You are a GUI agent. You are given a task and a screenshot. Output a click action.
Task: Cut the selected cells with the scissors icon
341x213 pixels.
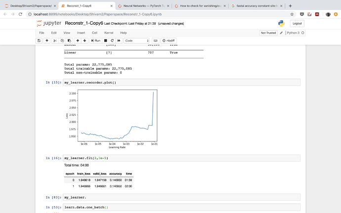pyautogui.click(x=55, y=41)
